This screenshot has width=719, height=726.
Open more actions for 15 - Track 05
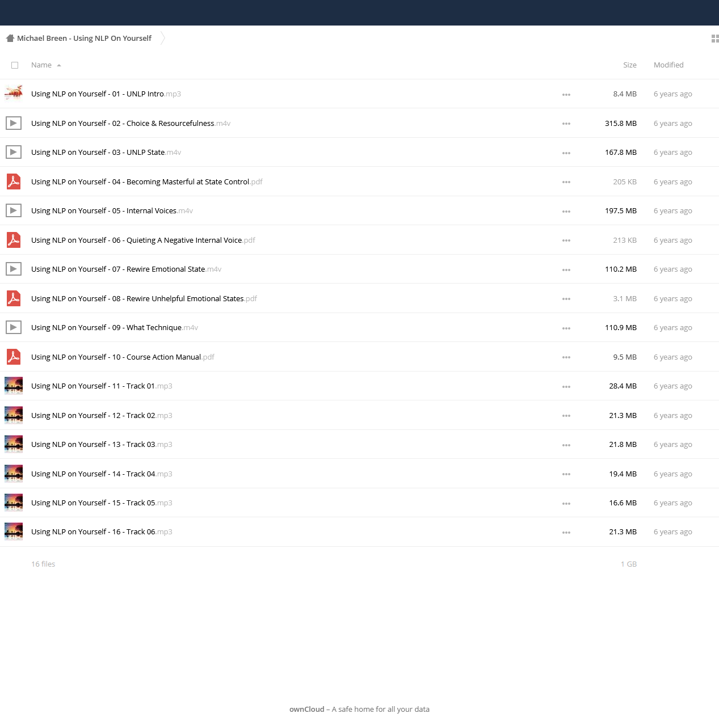[566, 504]
